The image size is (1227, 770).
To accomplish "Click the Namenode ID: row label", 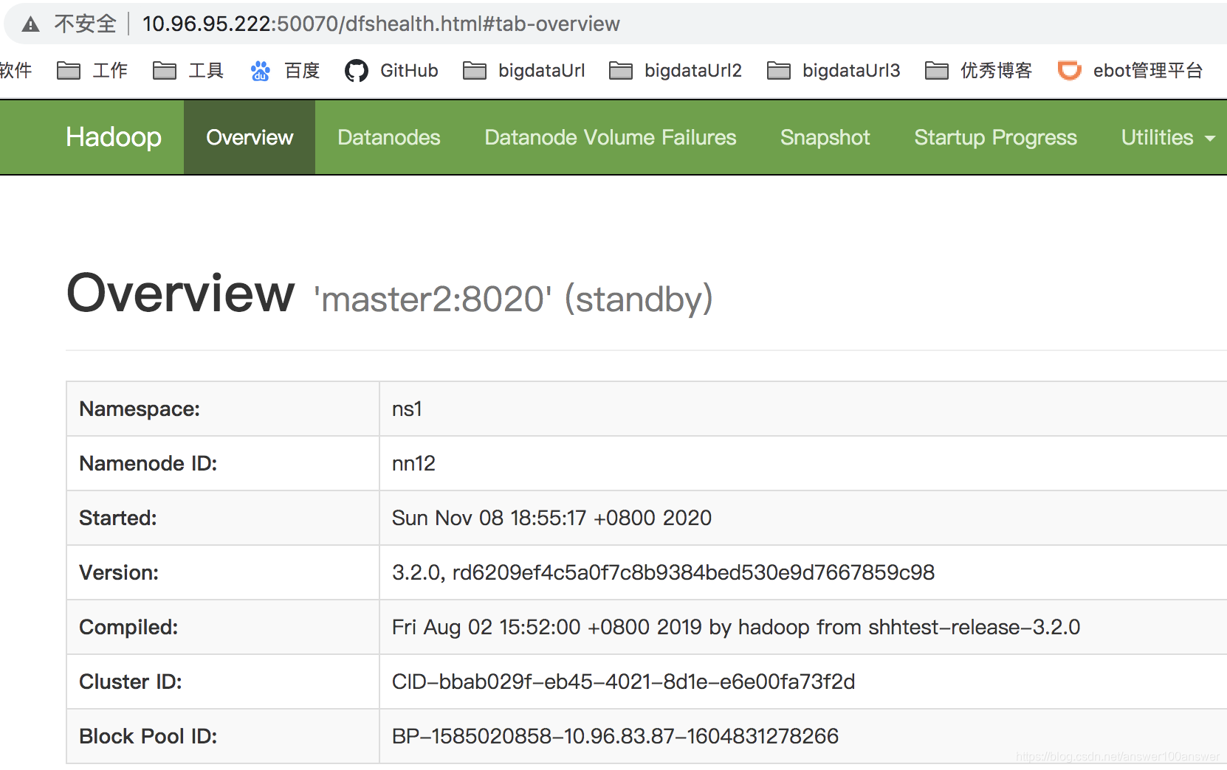I will click(148, 463).
